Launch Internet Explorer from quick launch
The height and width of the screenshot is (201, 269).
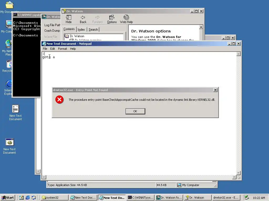[28, 198]
